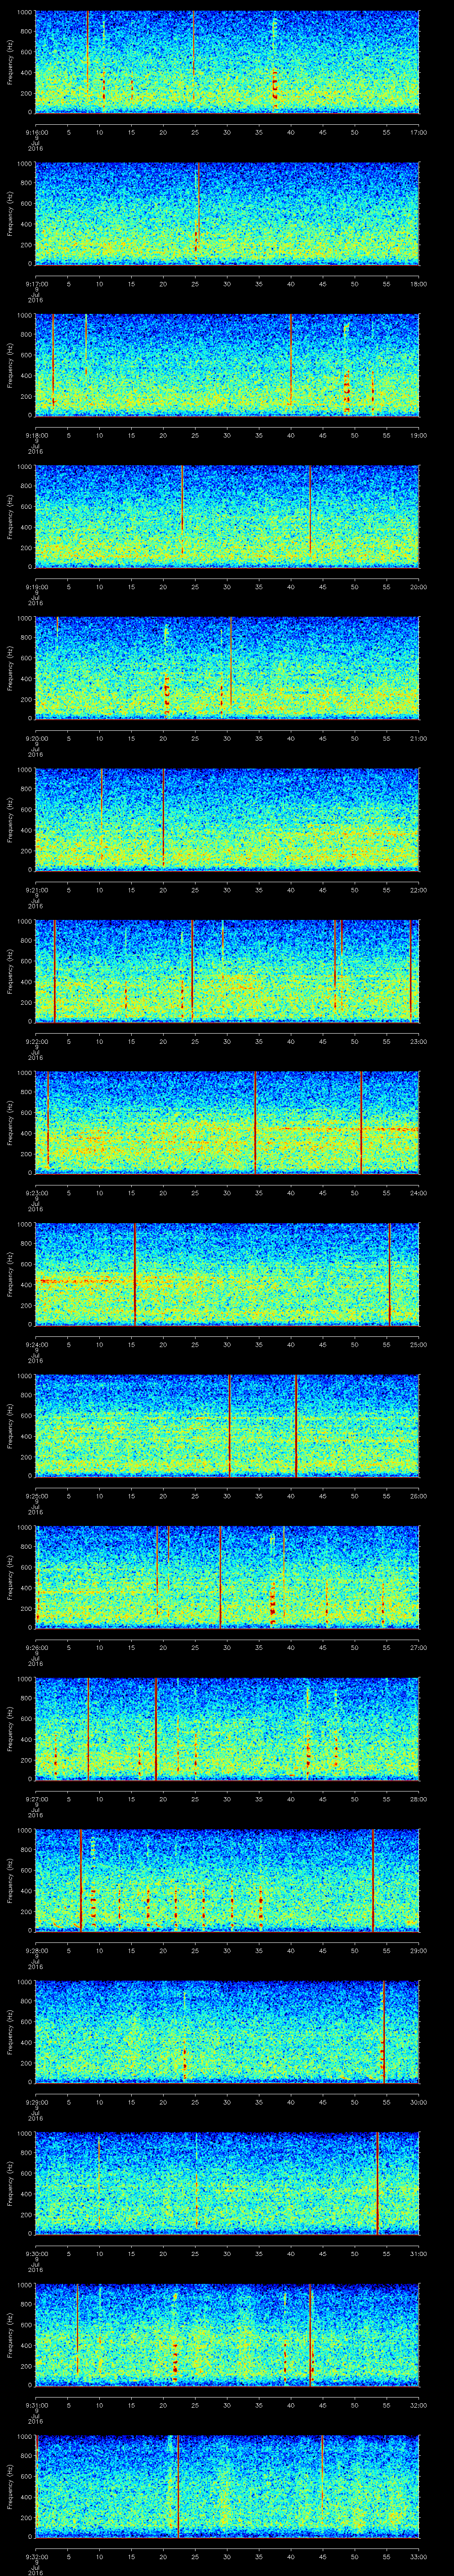
Task: Click the 9:29:00 start time label
Action: (36, 2101)
